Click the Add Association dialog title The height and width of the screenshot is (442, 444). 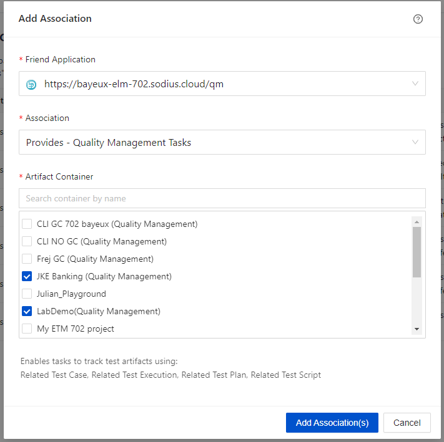click(55, 19)
